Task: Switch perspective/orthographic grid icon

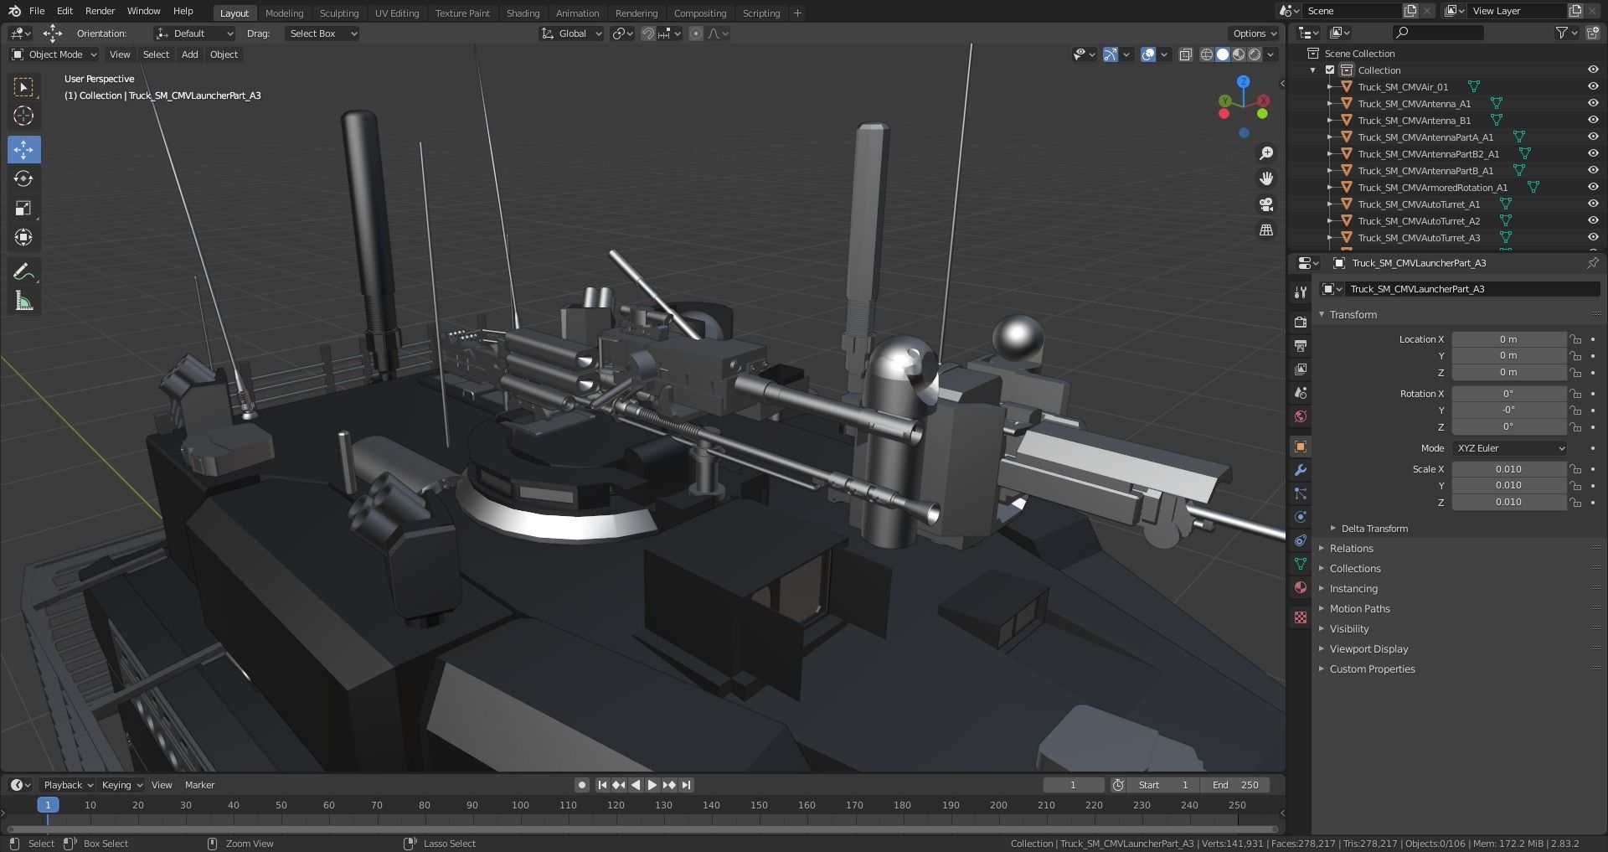Action: 1266,230
